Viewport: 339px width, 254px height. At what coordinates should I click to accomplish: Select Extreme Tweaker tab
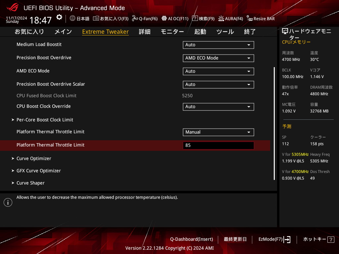[x=106, y=32]
